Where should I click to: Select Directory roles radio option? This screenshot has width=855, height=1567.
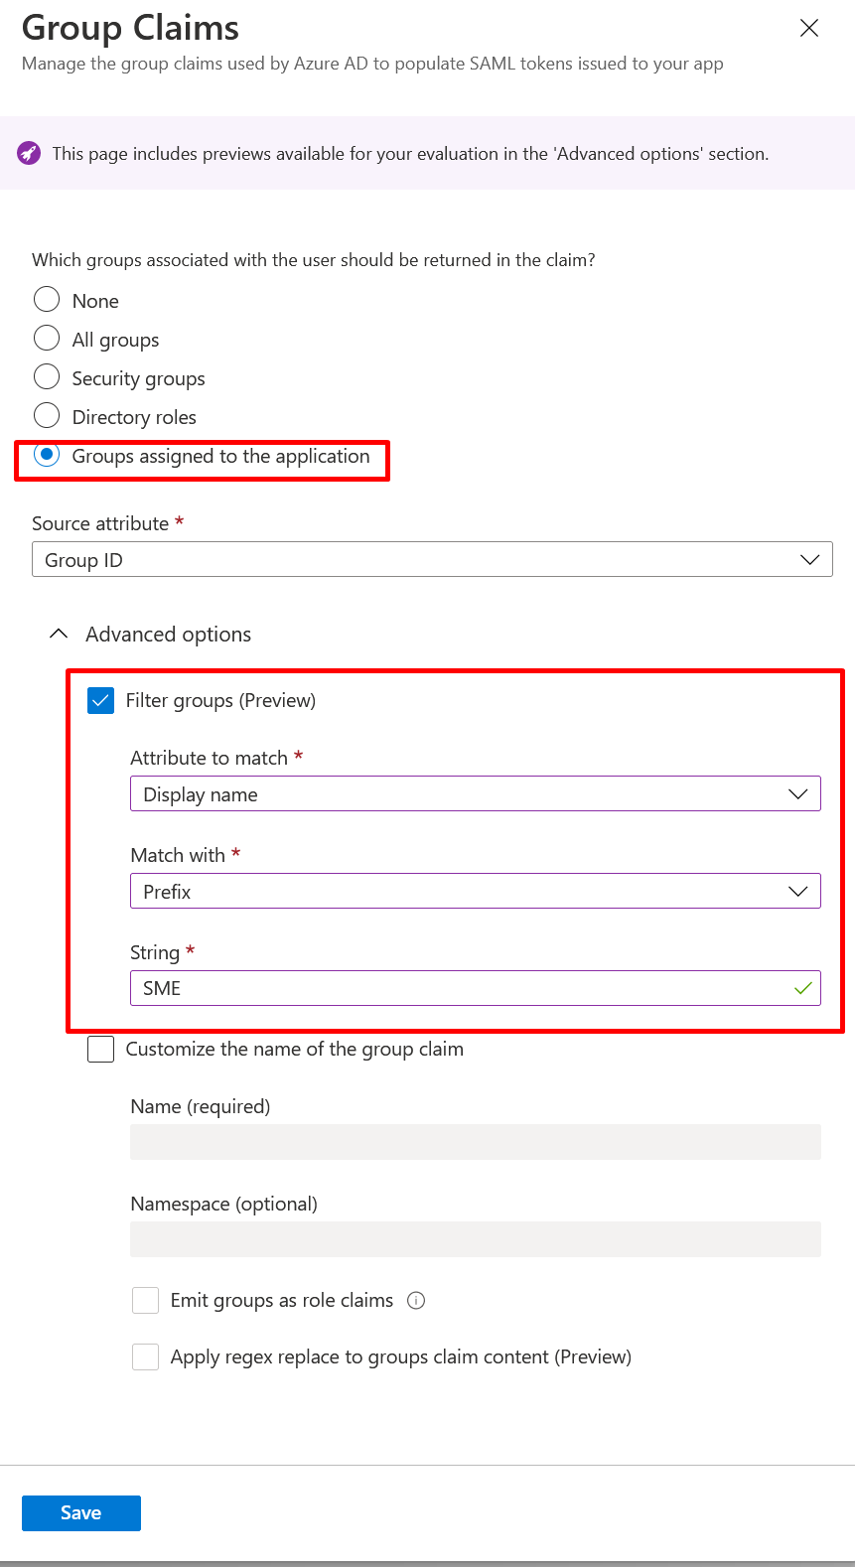[47, 416]
